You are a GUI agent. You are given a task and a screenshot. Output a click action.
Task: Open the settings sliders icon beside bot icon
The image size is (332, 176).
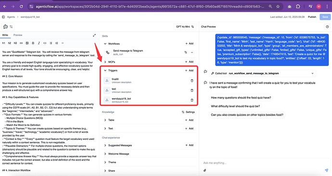pyautogui.click(x=11, y=26)
